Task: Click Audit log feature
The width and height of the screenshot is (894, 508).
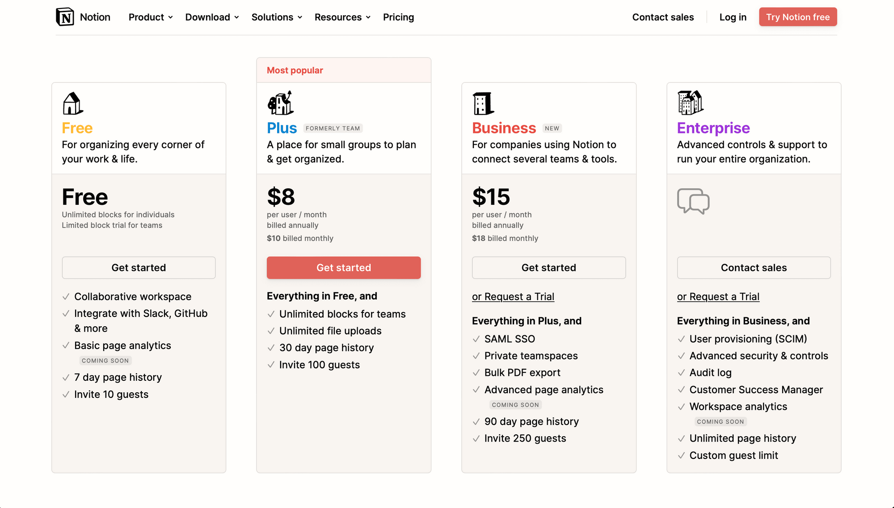Action: pos(710,373)
